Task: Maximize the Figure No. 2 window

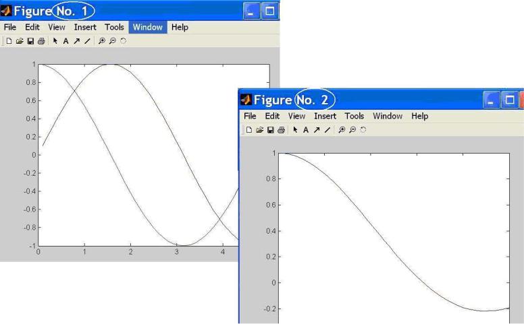Action: 510,100
